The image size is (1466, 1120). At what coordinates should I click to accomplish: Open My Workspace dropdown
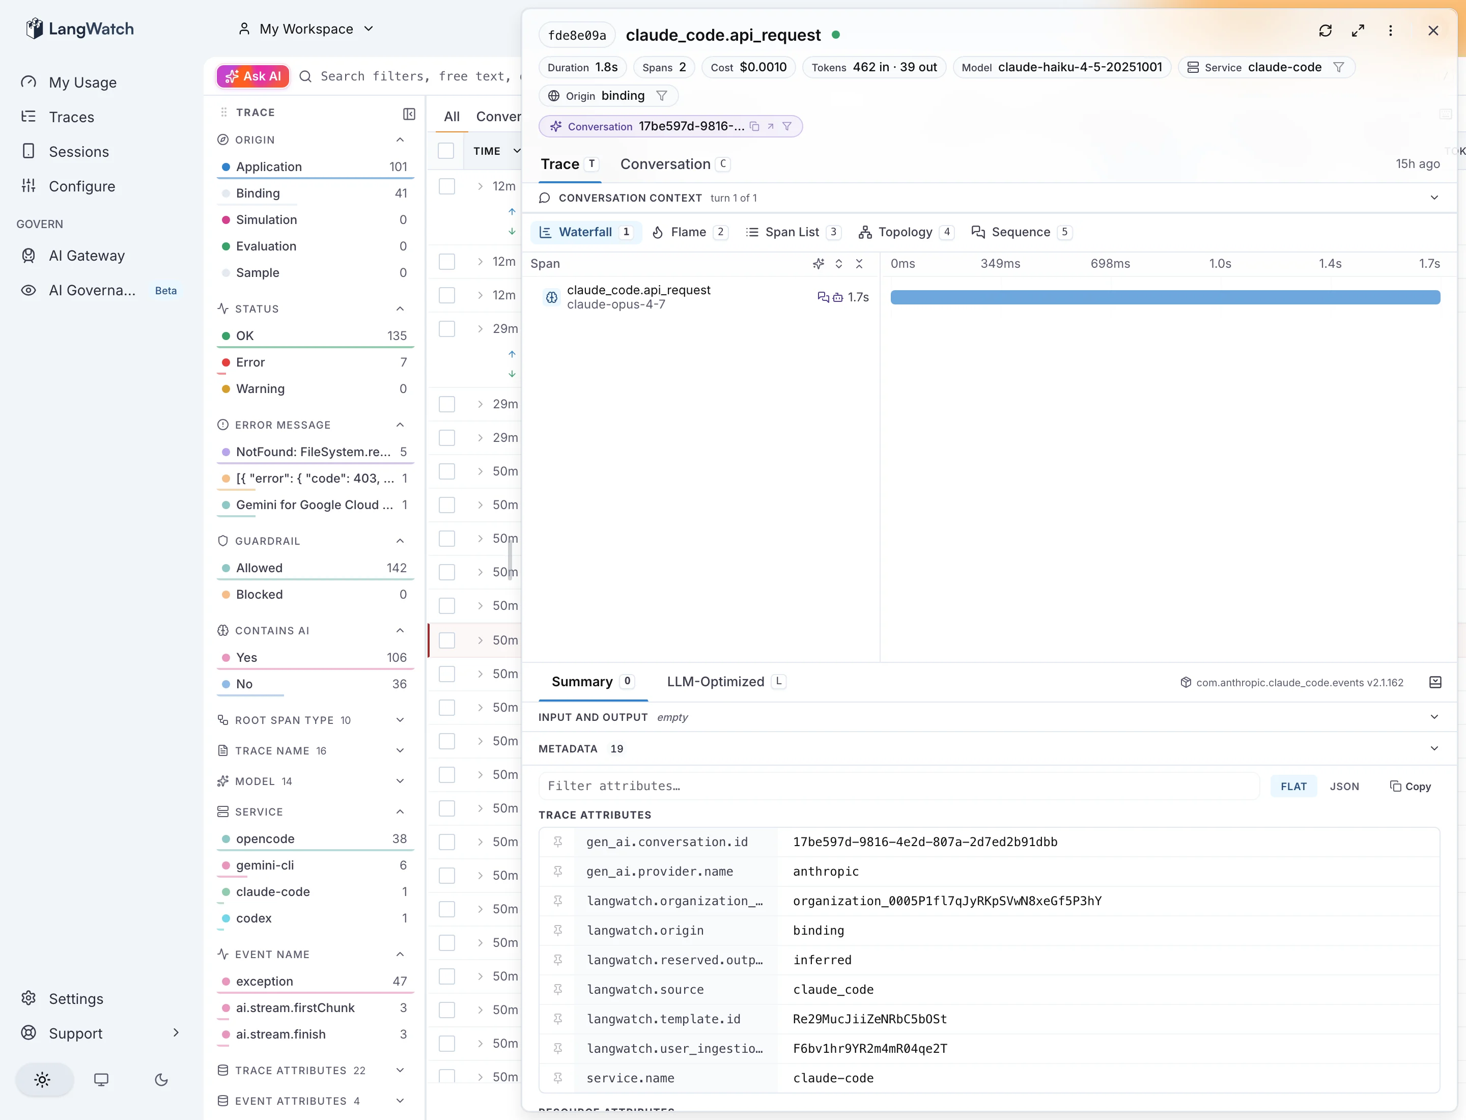click(306, 30)
